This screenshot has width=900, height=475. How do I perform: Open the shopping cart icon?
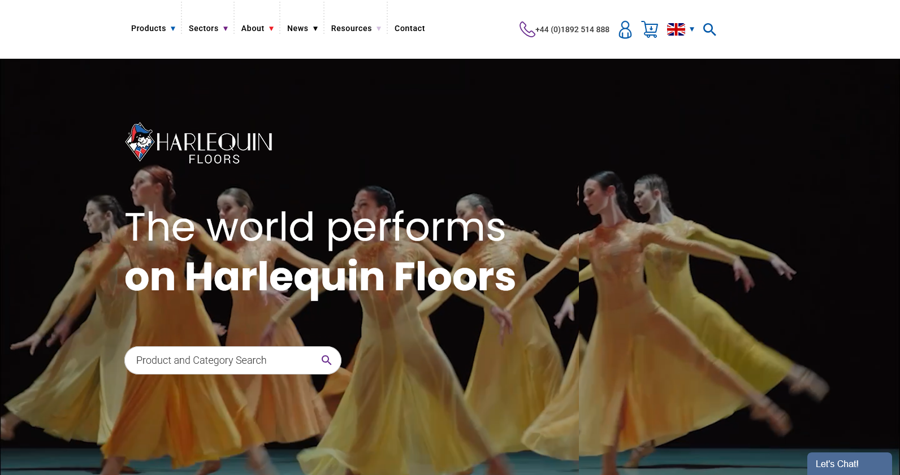pyautogui.click(x=650, y=29)
